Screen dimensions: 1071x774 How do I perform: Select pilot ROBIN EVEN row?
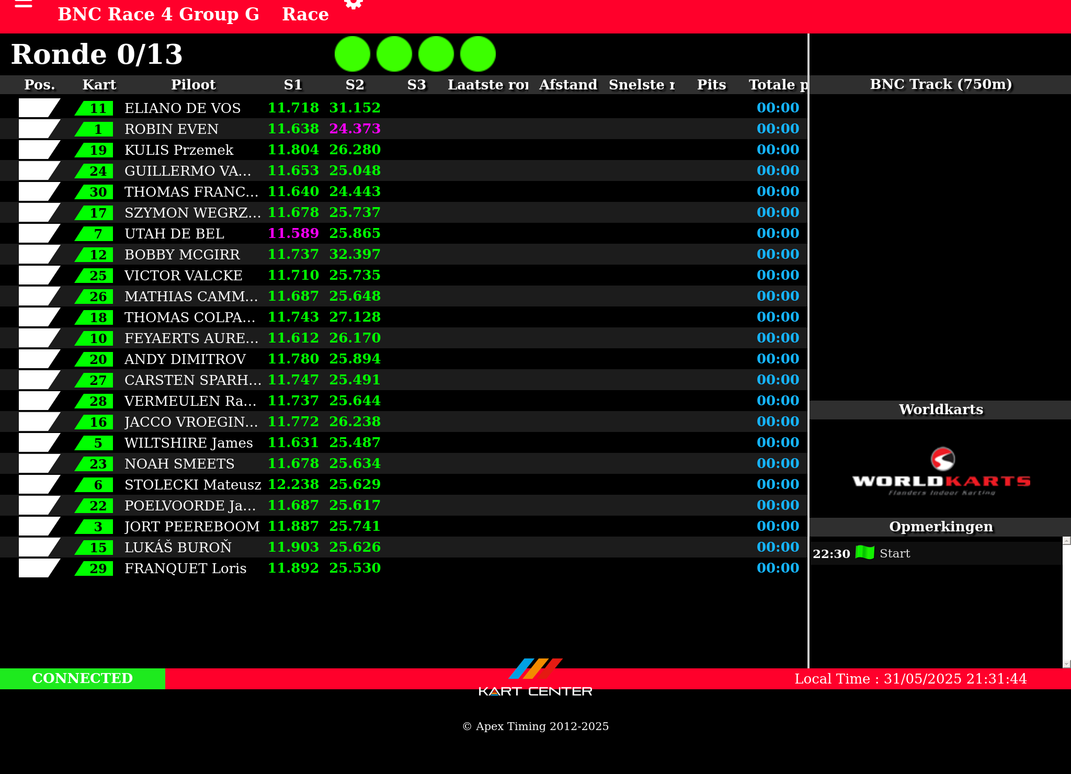tap(172, 129)
